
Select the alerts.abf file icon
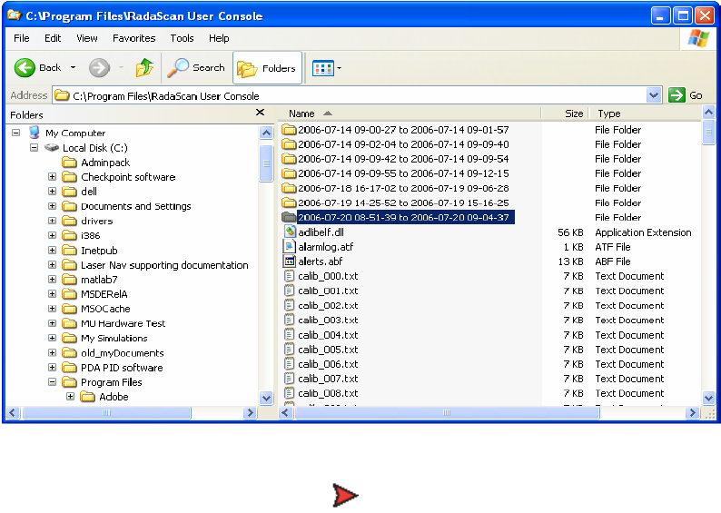[x=290, y=261]
